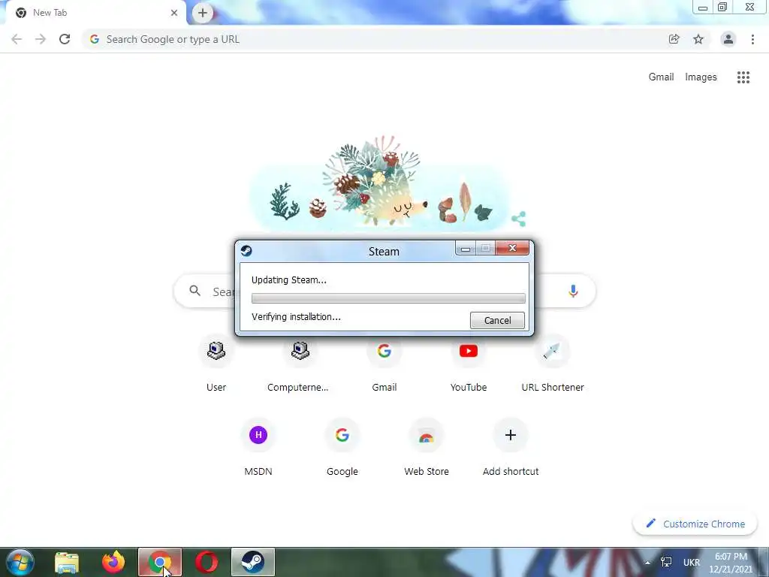Open the URL Shortener shortcut
This screenshot has width=769, height=577.
pyautogui.click(x=552, y=364)
